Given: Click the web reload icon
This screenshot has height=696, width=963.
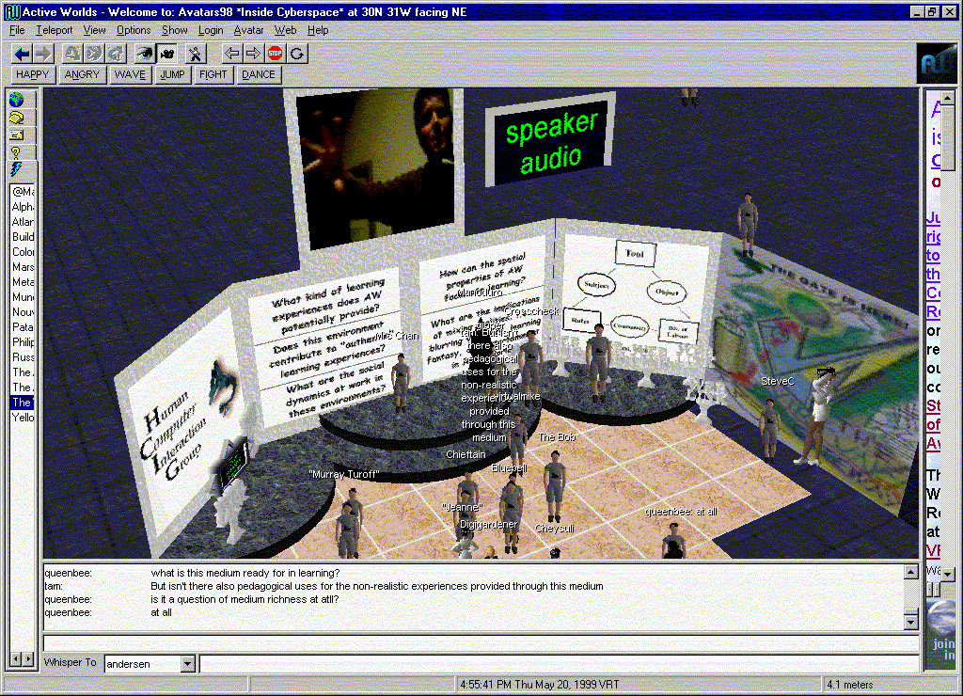Looking at the screenshot, I should tap(297, 54).
